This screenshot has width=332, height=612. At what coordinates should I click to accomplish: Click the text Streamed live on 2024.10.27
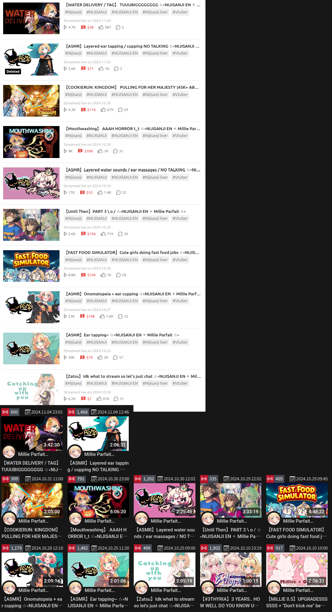pos(87,310)
